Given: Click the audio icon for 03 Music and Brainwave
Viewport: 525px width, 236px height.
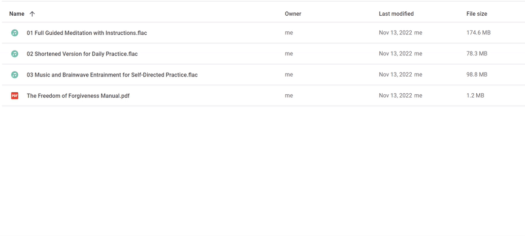Looking at the screenshot, I should click(14, 75).
